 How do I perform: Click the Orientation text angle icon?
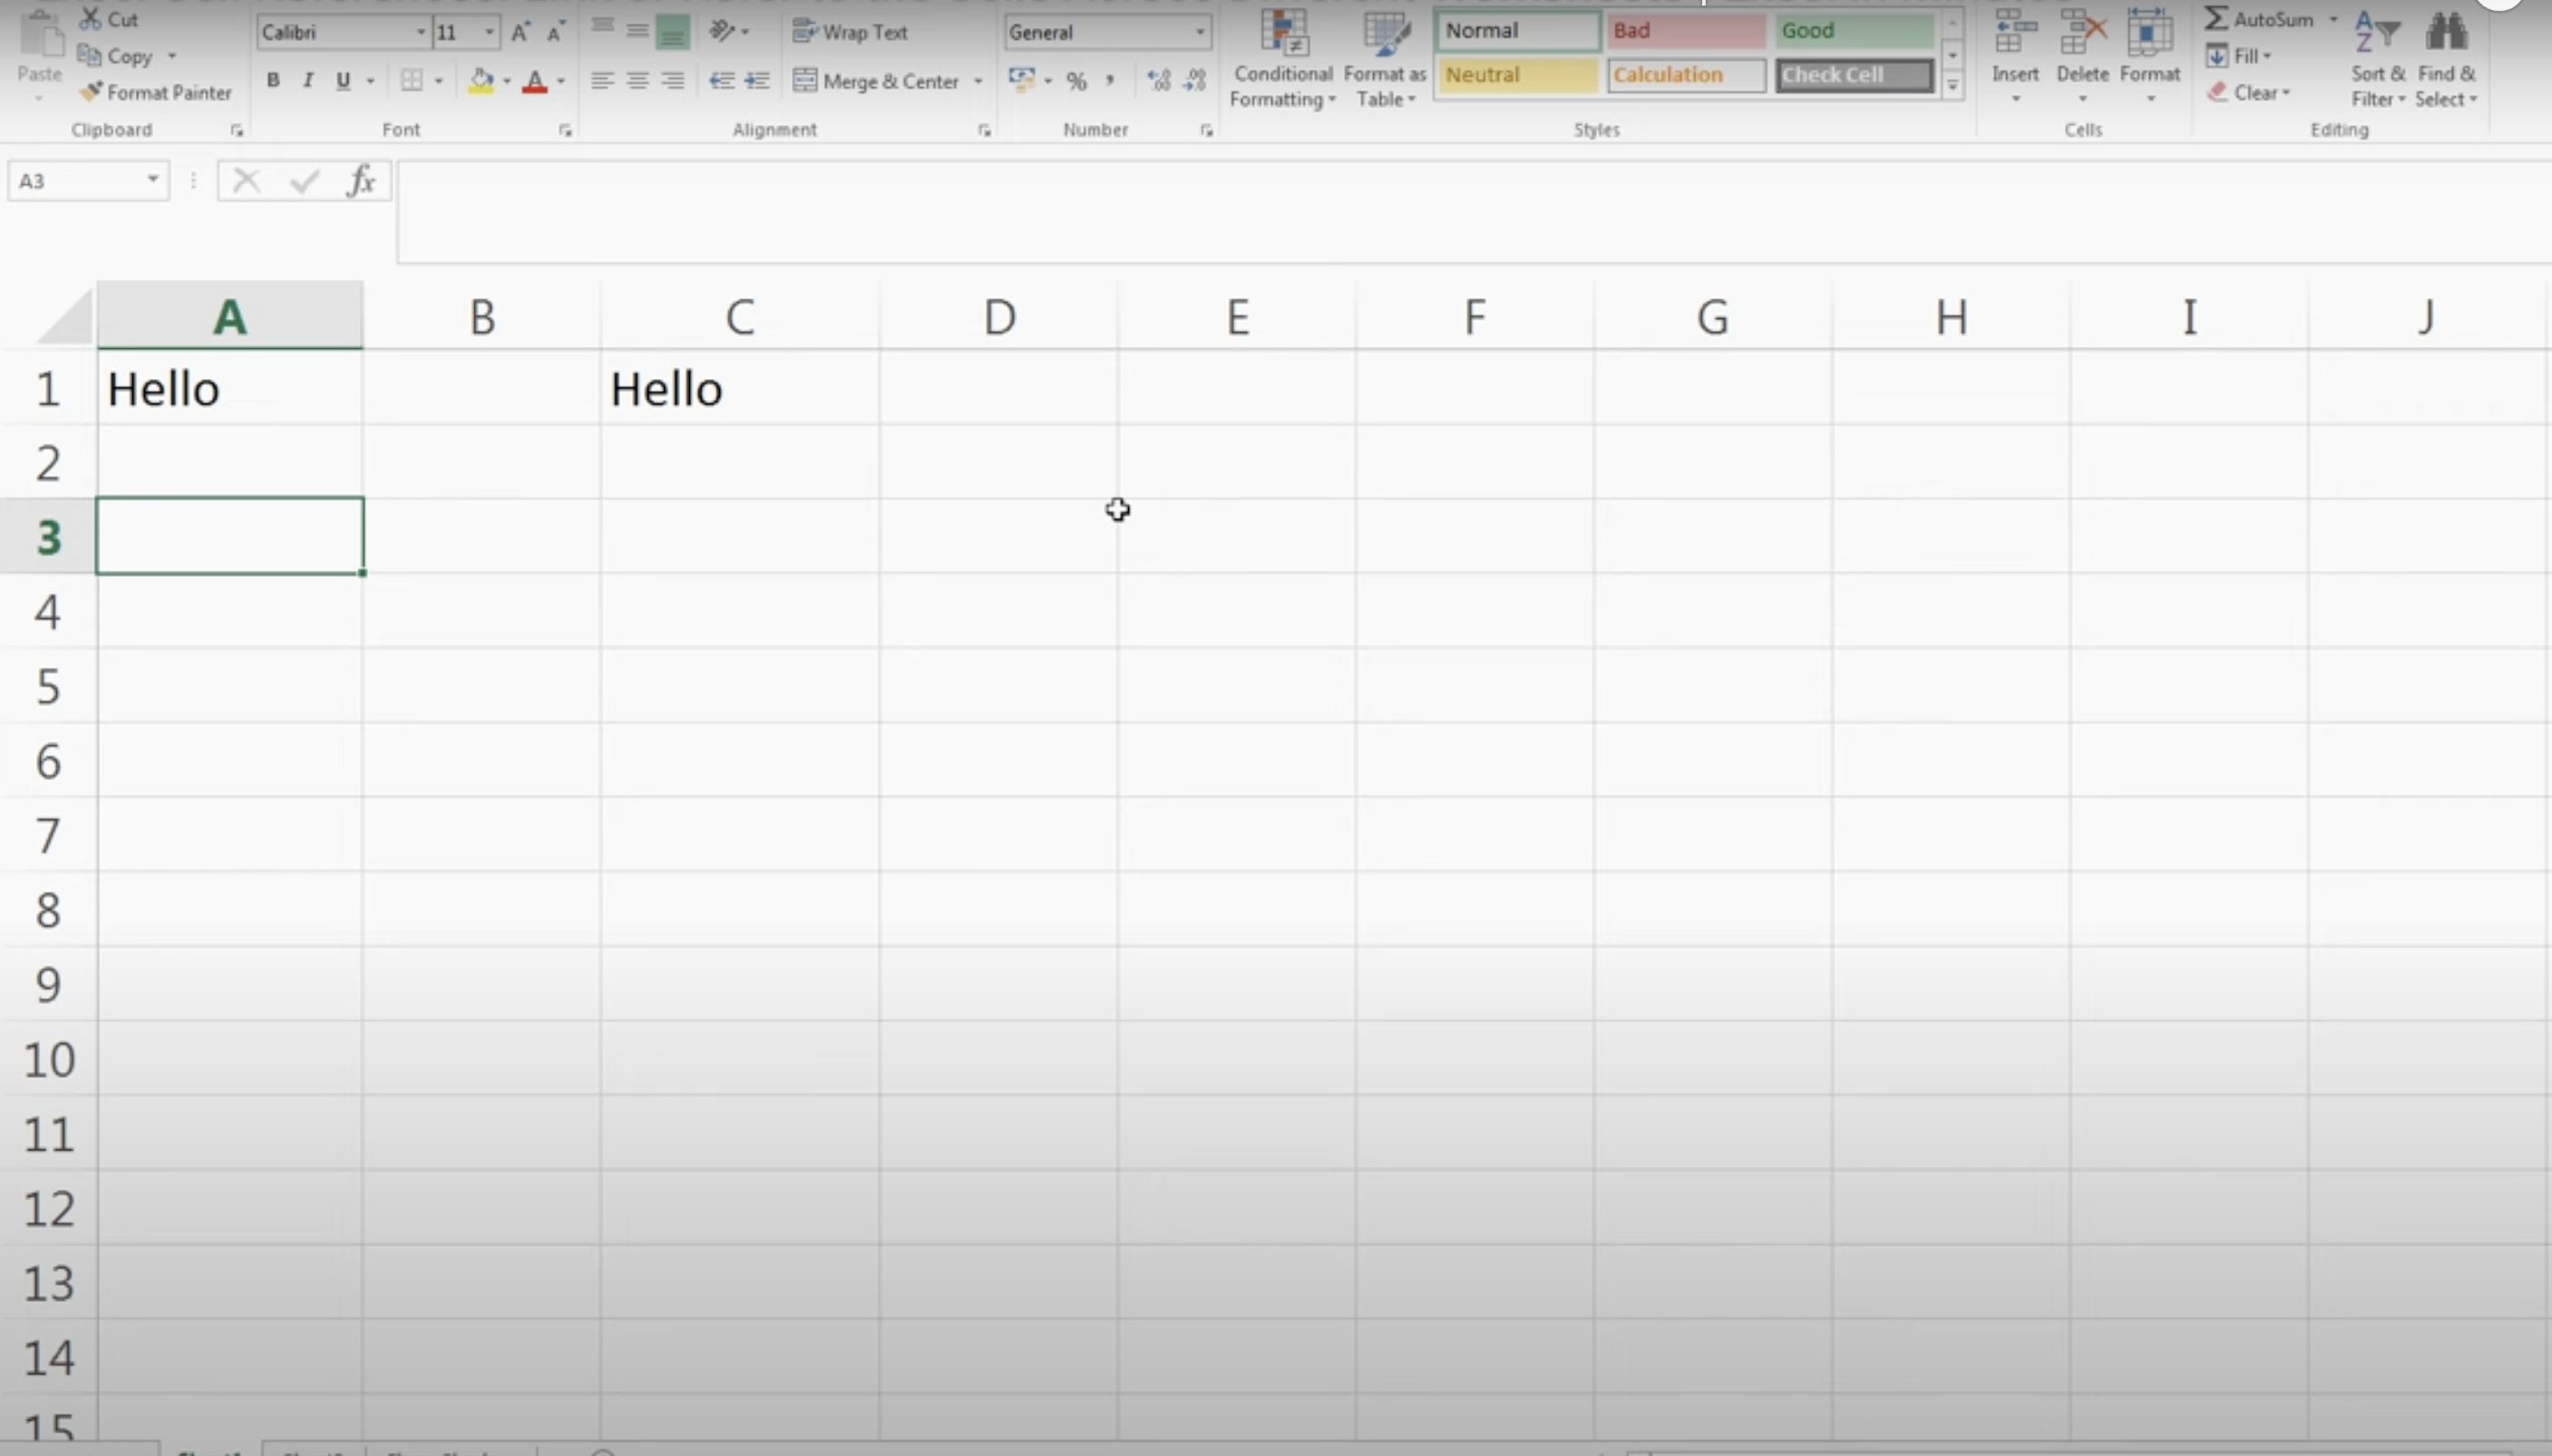tap(722, 31)
